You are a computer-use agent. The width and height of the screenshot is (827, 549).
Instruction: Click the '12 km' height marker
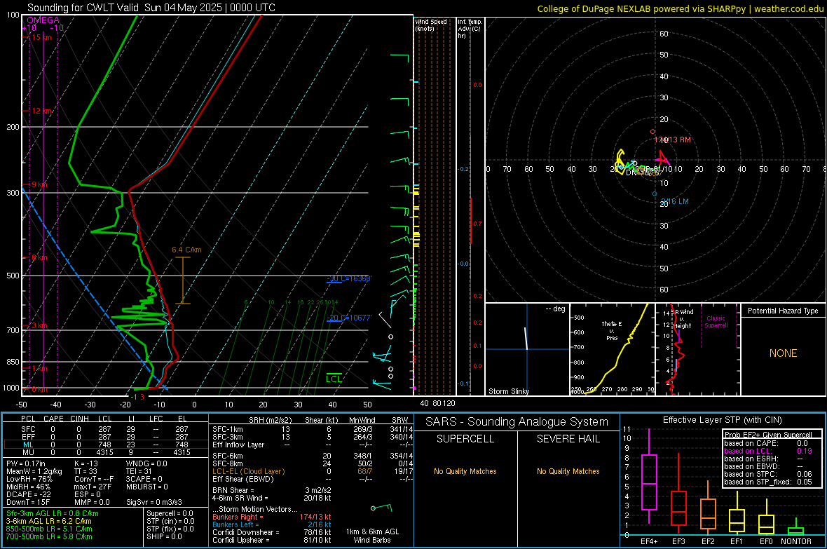pyautogui.click(x=41, y=111)
